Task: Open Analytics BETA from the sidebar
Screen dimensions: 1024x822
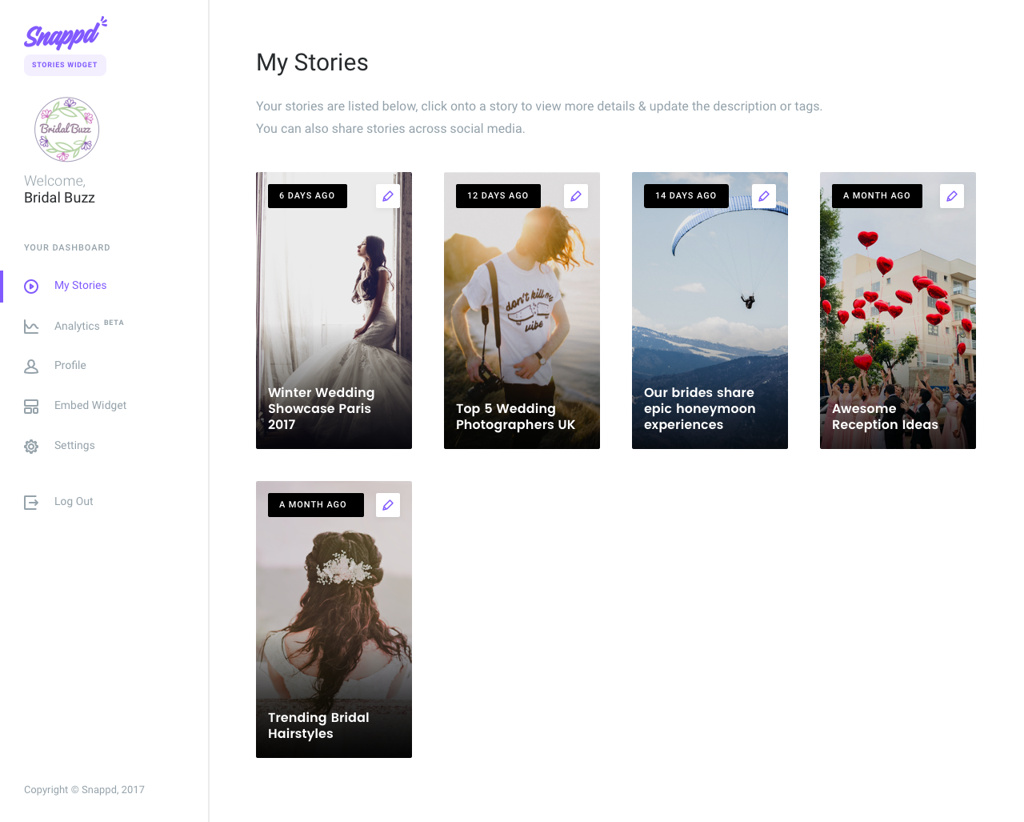Action: [77, 326]
